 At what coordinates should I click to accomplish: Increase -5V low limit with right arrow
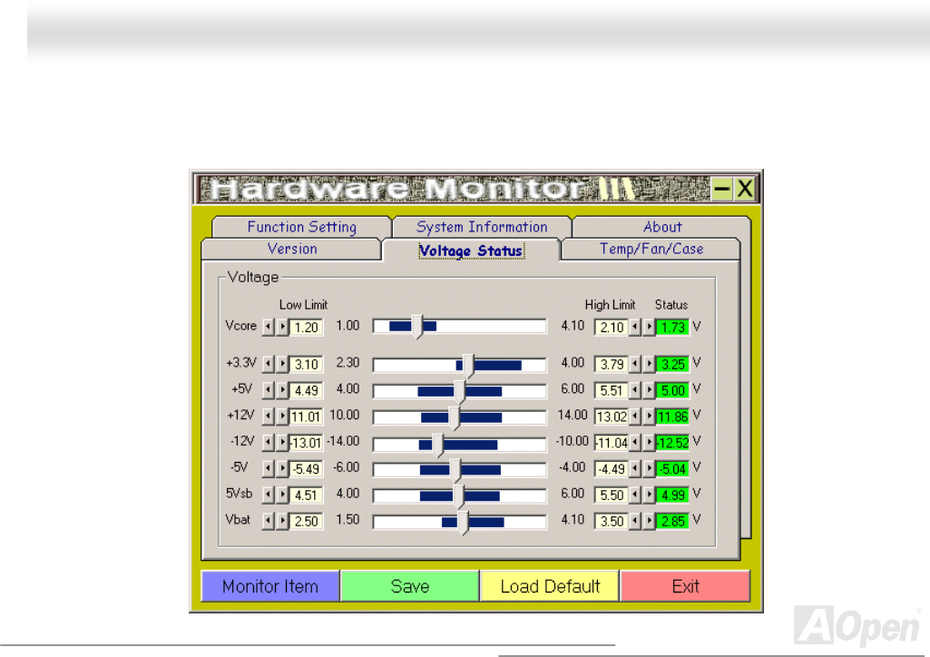tap(282, 468)
